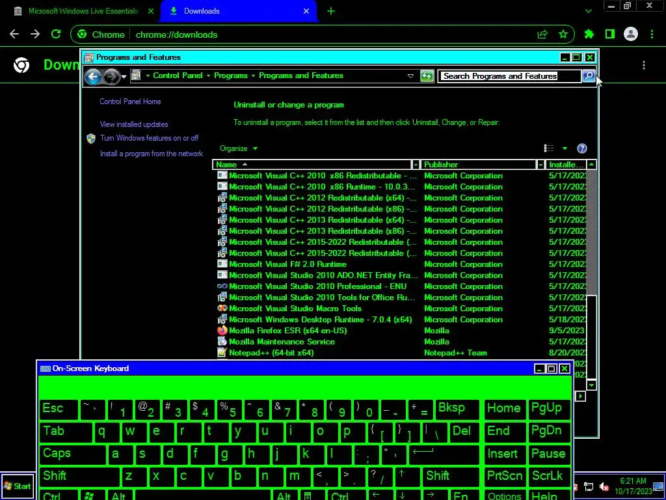Sort by Publisher column header
Image resolution: width=666 pixels, height=500 pixels.
tap(479, 165)
